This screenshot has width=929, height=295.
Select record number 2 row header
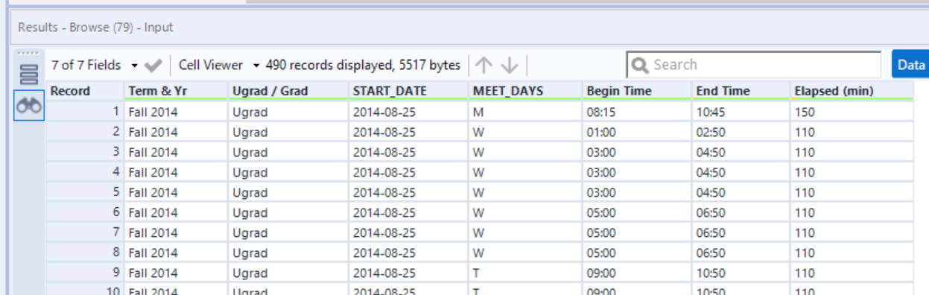click(85, 132)
